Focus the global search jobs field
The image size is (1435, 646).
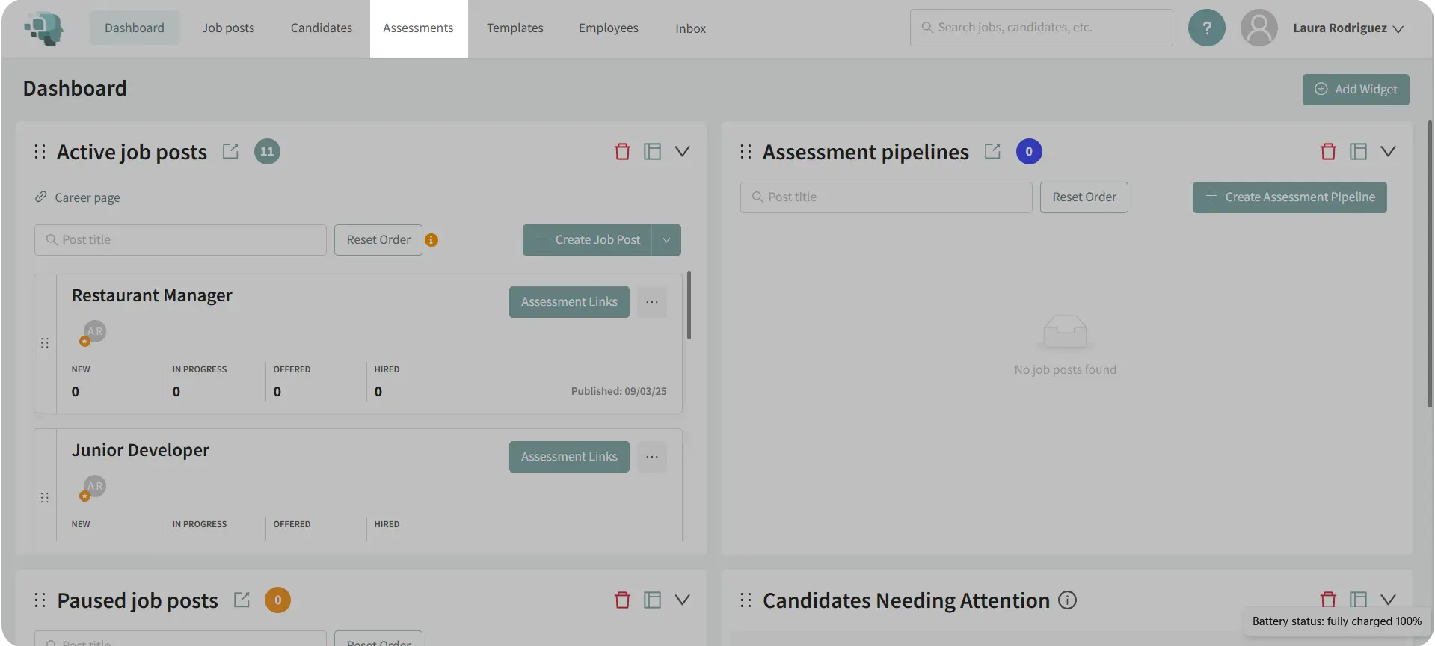tap(1041, 28)
